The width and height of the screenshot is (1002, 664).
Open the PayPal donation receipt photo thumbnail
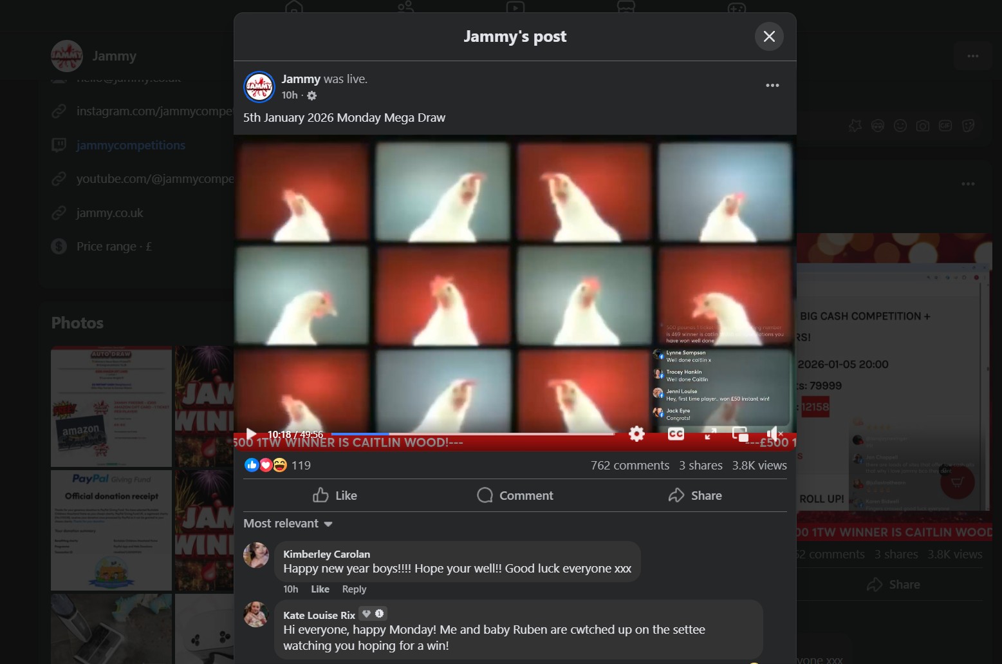tap(111, 530)
